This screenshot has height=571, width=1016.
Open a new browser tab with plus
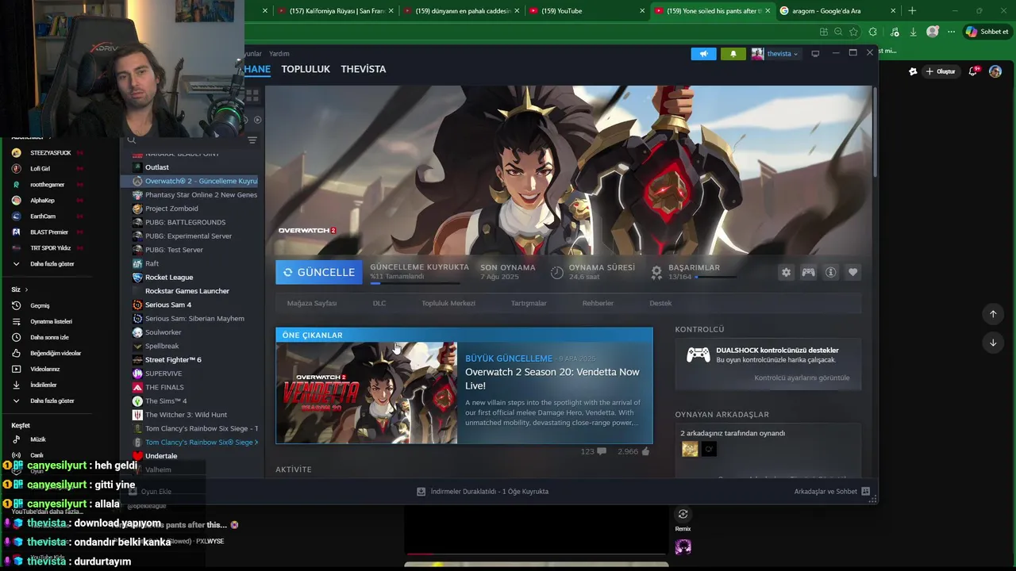pos(912,11)
